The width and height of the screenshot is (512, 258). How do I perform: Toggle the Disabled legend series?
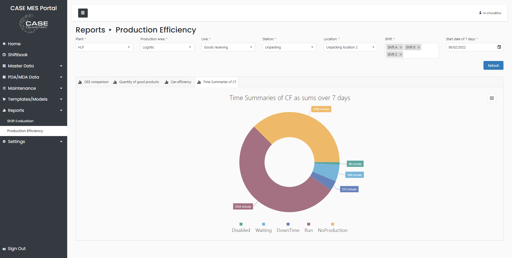pos(241,228)
